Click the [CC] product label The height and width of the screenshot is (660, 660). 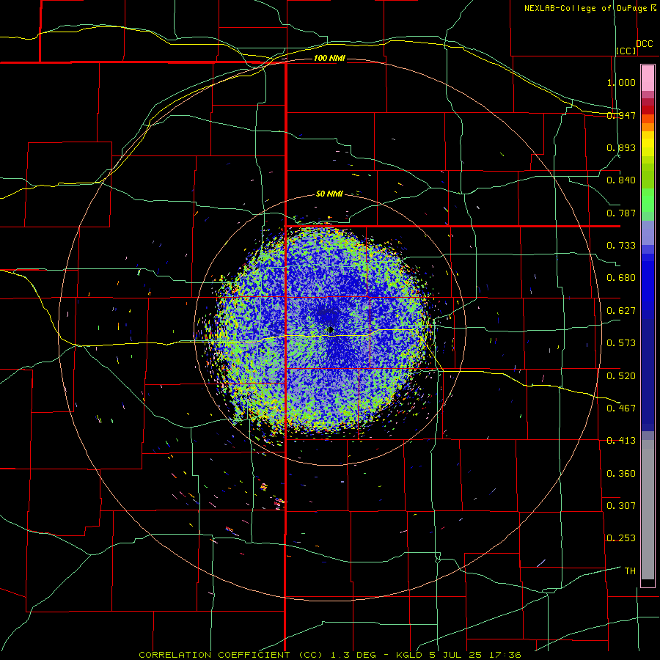click(x=626, y=51)
